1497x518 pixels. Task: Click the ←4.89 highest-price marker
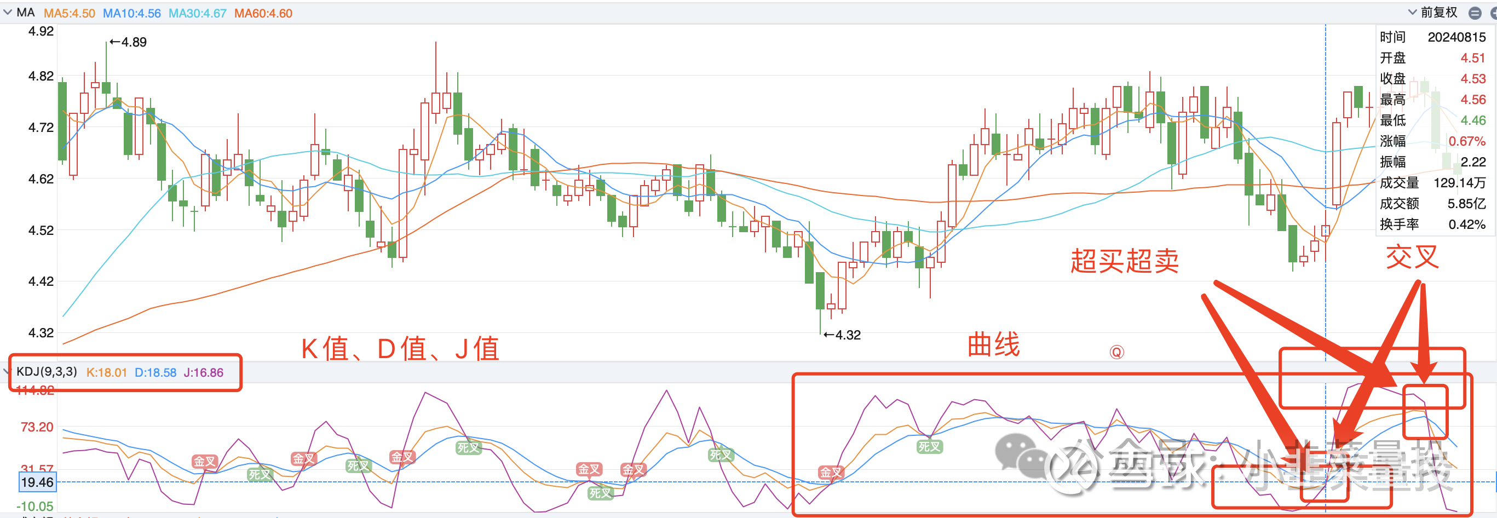pos(128,42)
